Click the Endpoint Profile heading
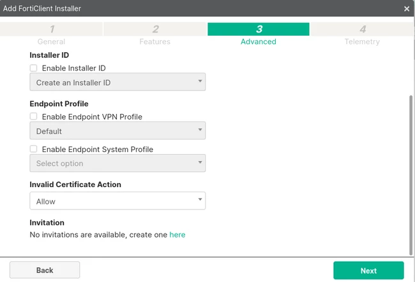This screenshot has width=415, height=282. coord(59,104)
